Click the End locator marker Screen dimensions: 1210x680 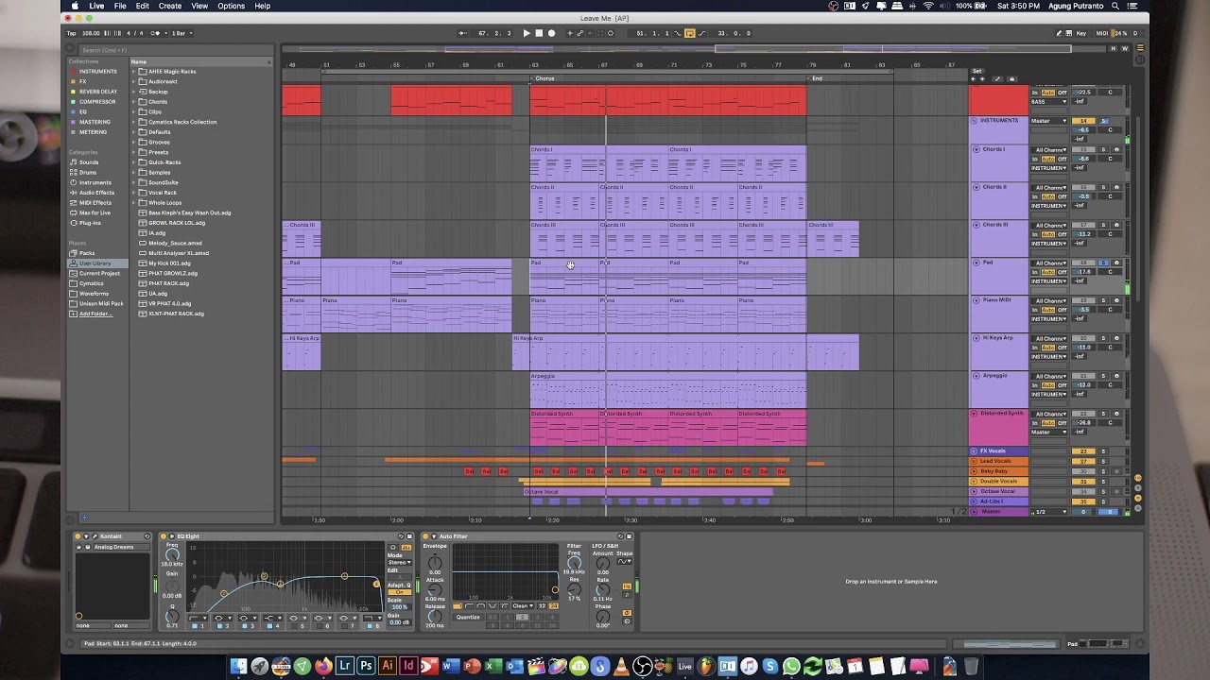tap(816, 78)
